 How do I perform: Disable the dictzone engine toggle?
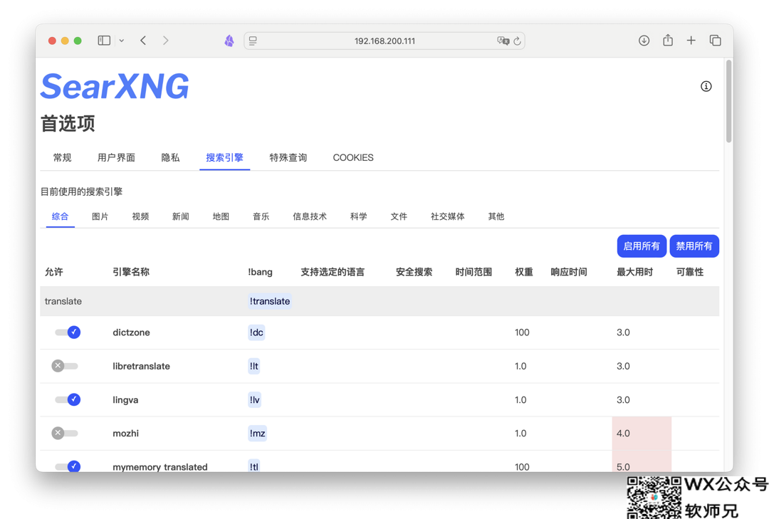[x=68, y=332]
